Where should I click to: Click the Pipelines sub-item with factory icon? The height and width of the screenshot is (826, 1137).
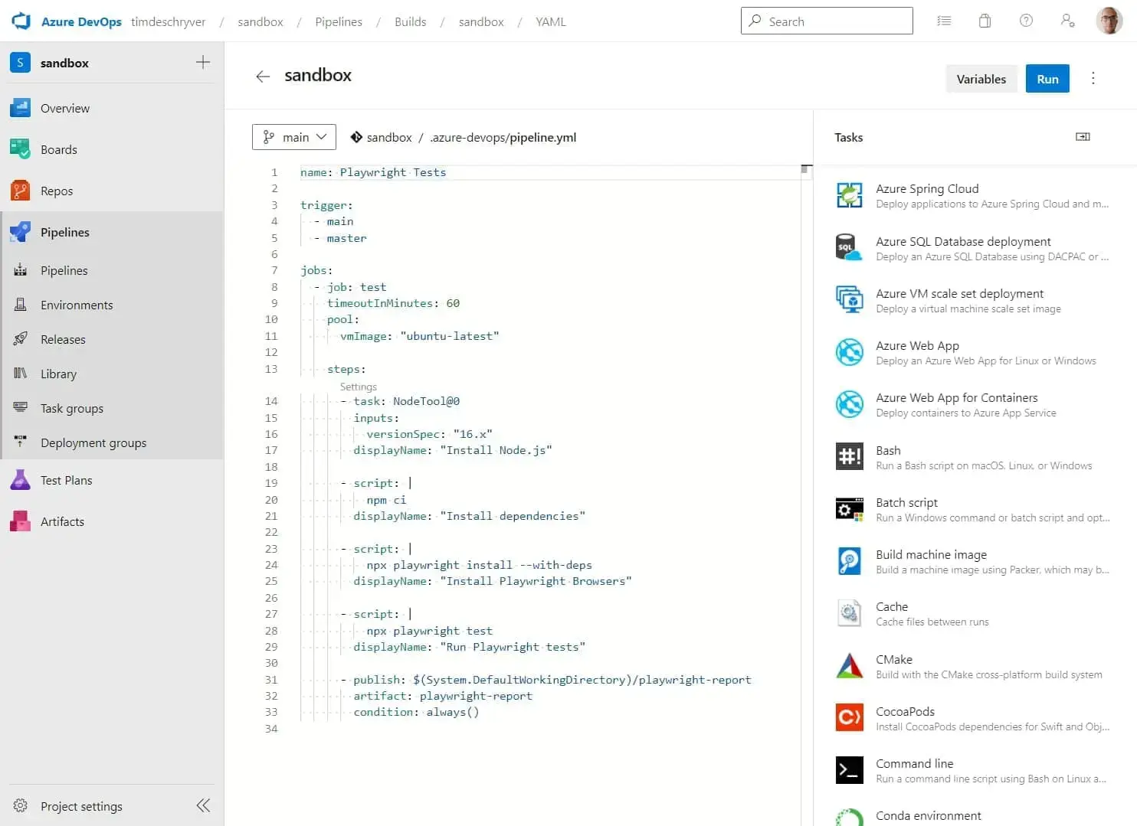pos(112,270)
